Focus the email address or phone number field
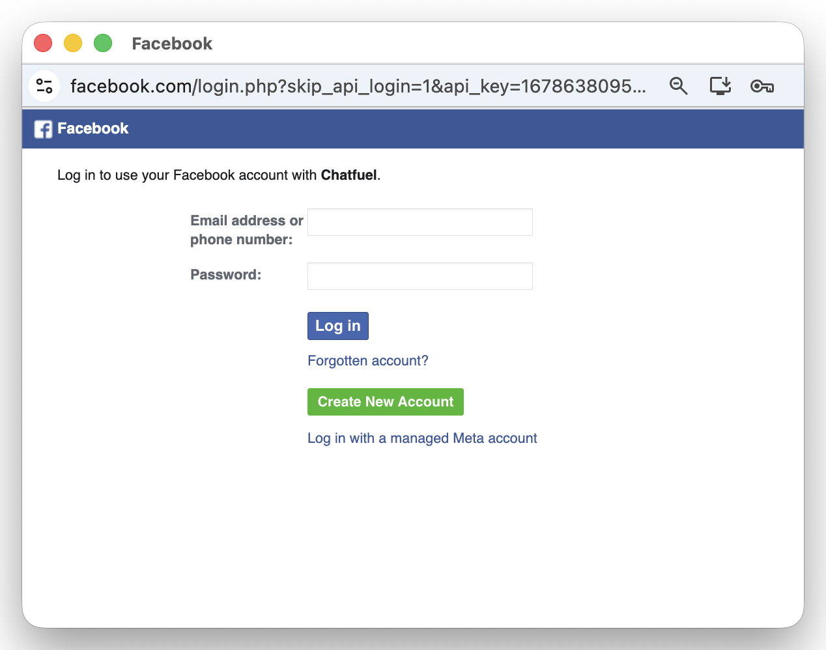The width and height of the screenshot is (826, 650). (x=420, y=222)
